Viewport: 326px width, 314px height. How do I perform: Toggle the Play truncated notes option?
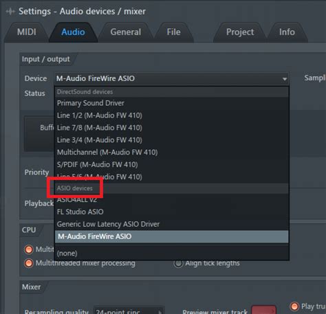[x=307, y=306]
